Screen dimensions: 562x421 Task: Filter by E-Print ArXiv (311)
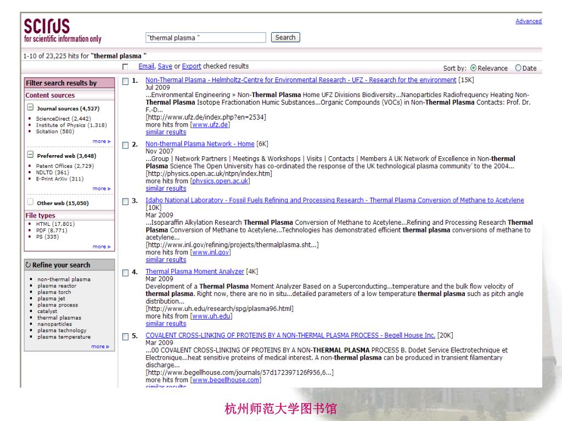point(60,179)
